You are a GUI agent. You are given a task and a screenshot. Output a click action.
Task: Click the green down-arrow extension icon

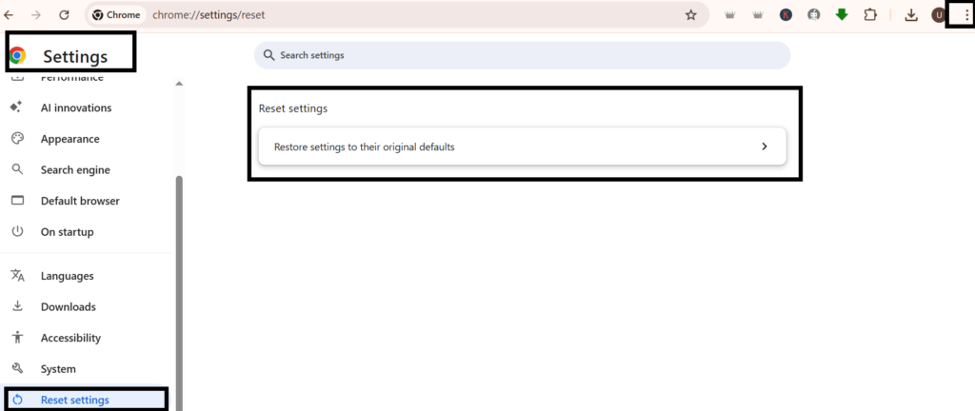coord(842,15)
